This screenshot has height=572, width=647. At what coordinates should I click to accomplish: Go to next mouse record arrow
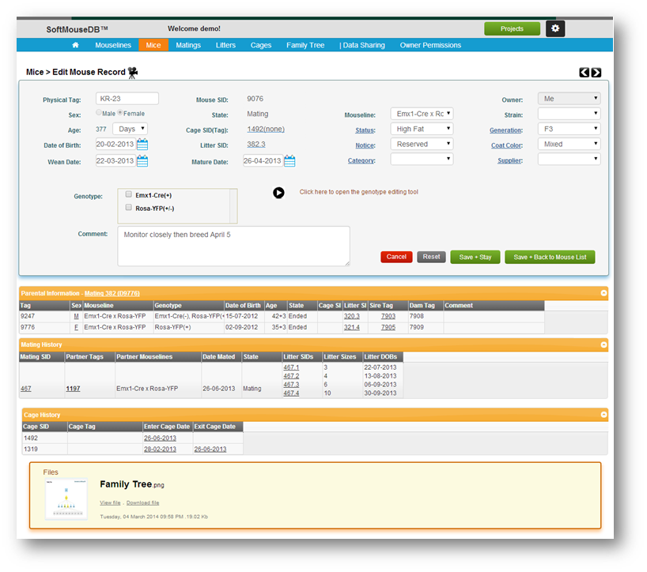click(596, 73)
